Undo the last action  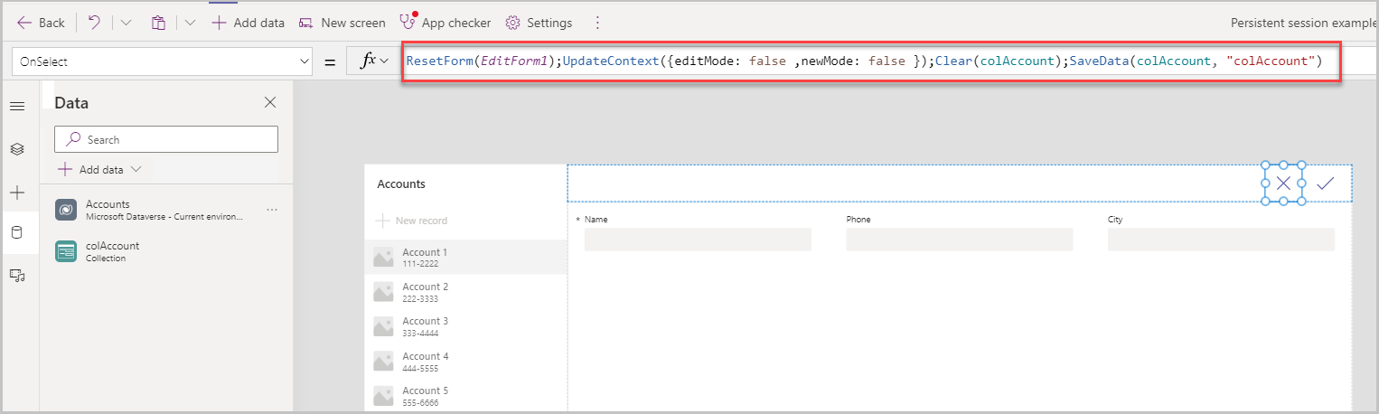94,23
